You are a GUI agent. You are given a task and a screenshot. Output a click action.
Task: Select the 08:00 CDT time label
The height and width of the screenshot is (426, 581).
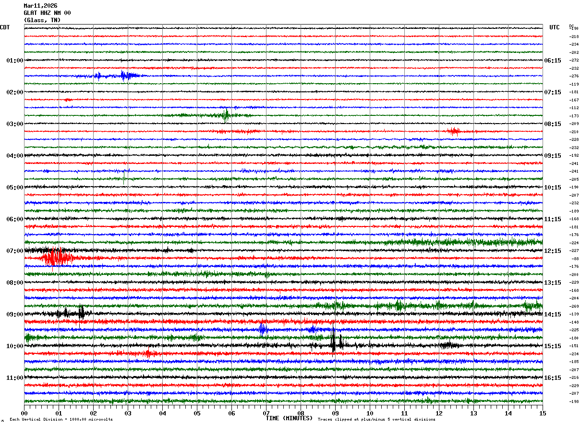point(15,283)
